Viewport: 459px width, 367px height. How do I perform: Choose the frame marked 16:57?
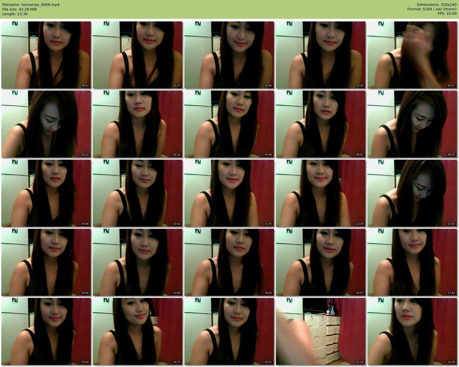point(321,262)
